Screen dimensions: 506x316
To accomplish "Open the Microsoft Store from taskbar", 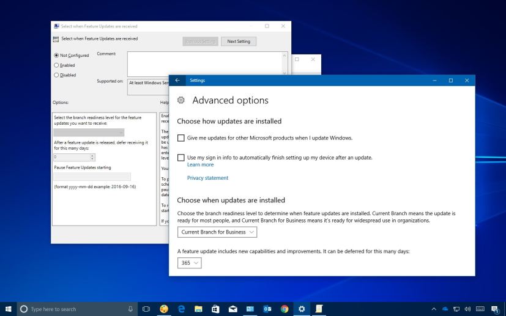I will click(215, 309).
